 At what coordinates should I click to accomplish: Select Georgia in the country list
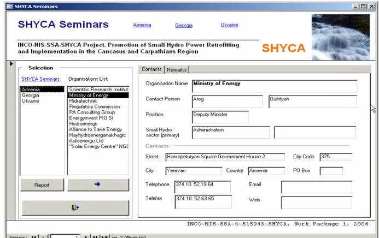pyautogui.click(x=42, y=95)
